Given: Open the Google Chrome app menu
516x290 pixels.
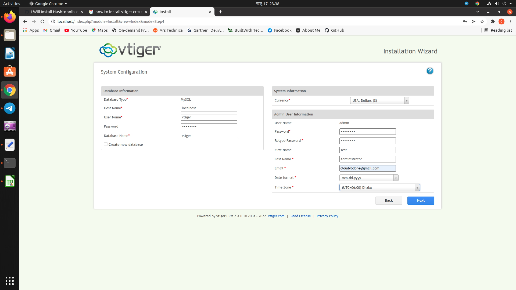Looking at the screenshot, I should (x=48, y=3).
